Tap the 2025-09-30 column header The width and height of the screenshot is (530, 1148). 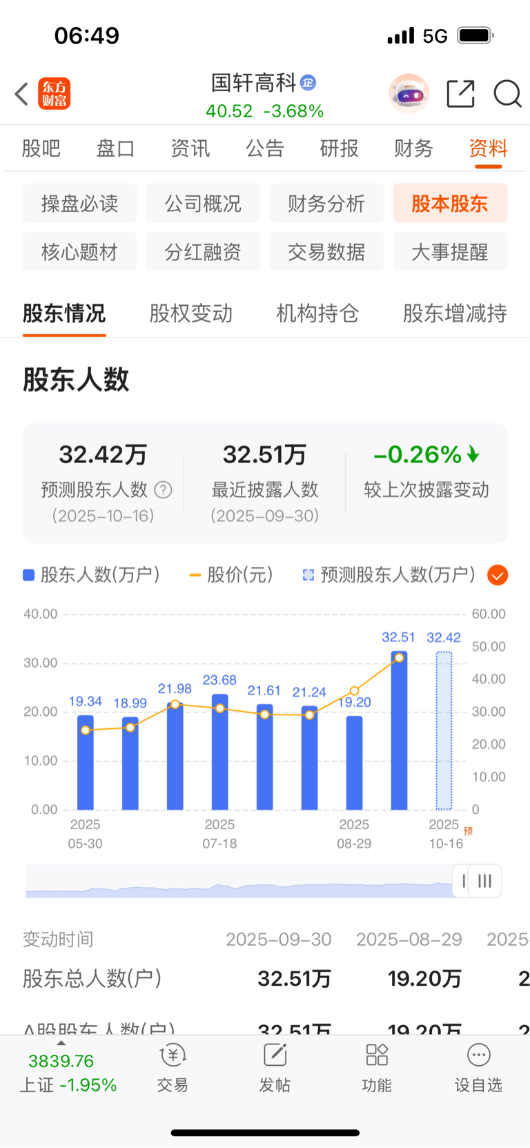click(279, 940)
